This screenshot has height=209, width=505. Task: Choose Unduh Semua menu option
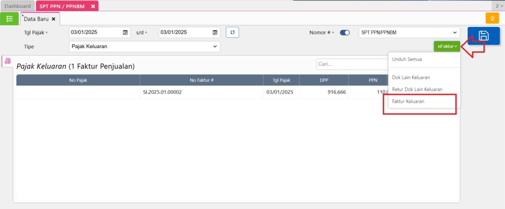[406, 59]
